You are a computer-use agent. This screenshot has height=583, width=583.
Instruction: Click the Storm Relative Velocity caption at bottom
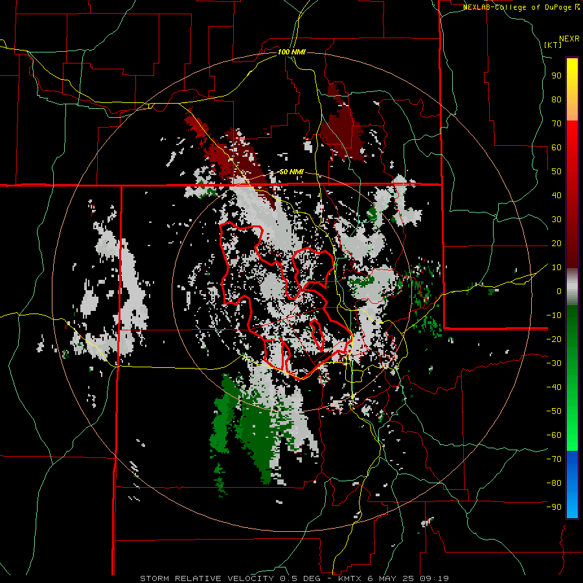coord(294,578)
